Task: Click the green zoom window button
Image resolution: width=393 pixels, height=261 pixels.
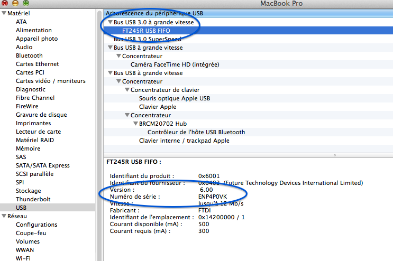Action: point(25,3)
